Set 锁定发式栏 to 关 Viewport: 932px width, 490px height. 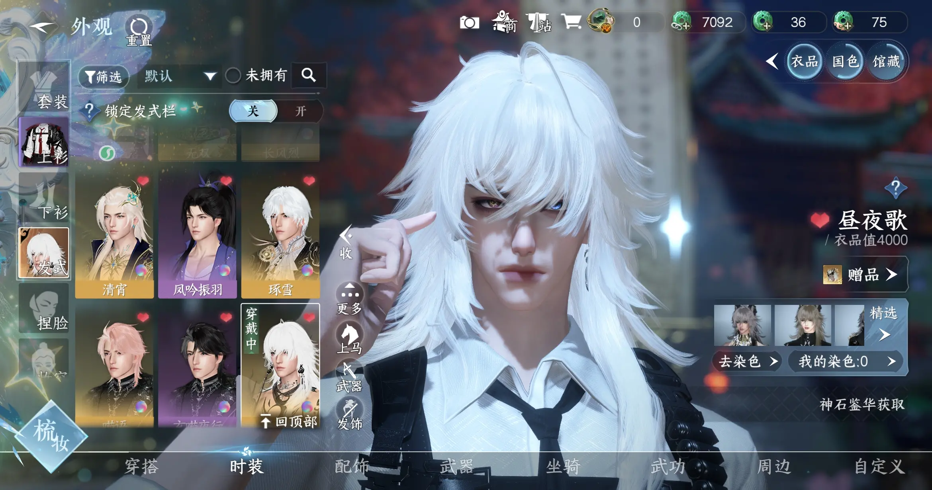(253, 111)
